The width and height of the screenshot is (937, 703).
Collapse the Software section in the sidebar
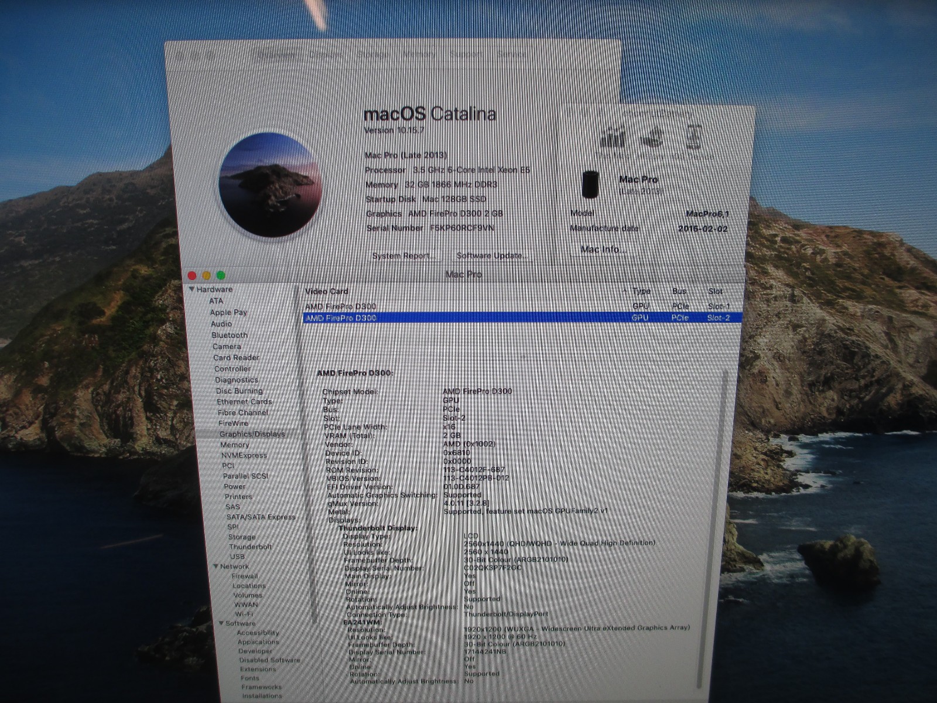click(221, 623)
